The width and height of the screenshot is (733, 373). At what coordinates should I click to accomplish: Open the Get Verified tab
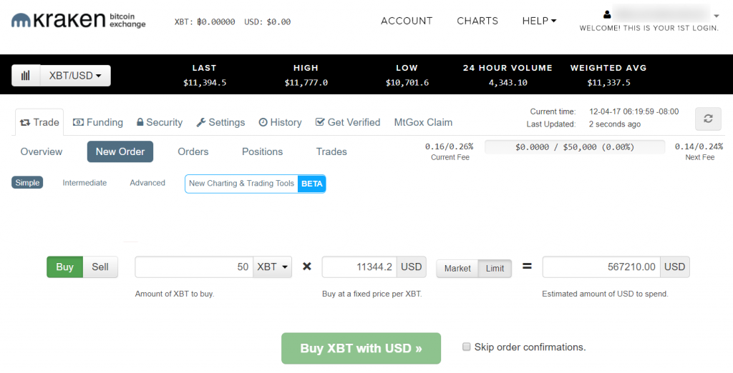pyautogui.click(x=348, y=122)
